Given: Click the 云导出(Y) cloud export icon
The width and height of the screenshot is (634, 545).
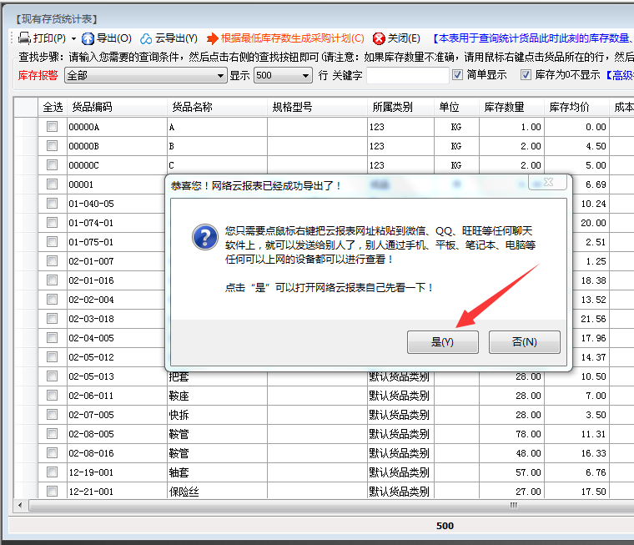Looking at the screenshot, I should click(x=146, y=38).
